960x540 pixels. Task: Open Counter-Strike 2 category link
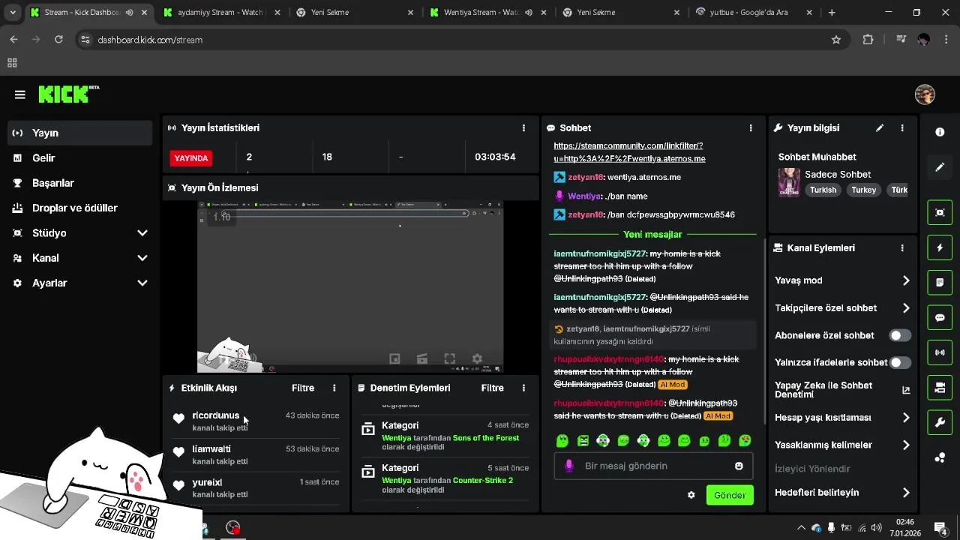[483, 480]
